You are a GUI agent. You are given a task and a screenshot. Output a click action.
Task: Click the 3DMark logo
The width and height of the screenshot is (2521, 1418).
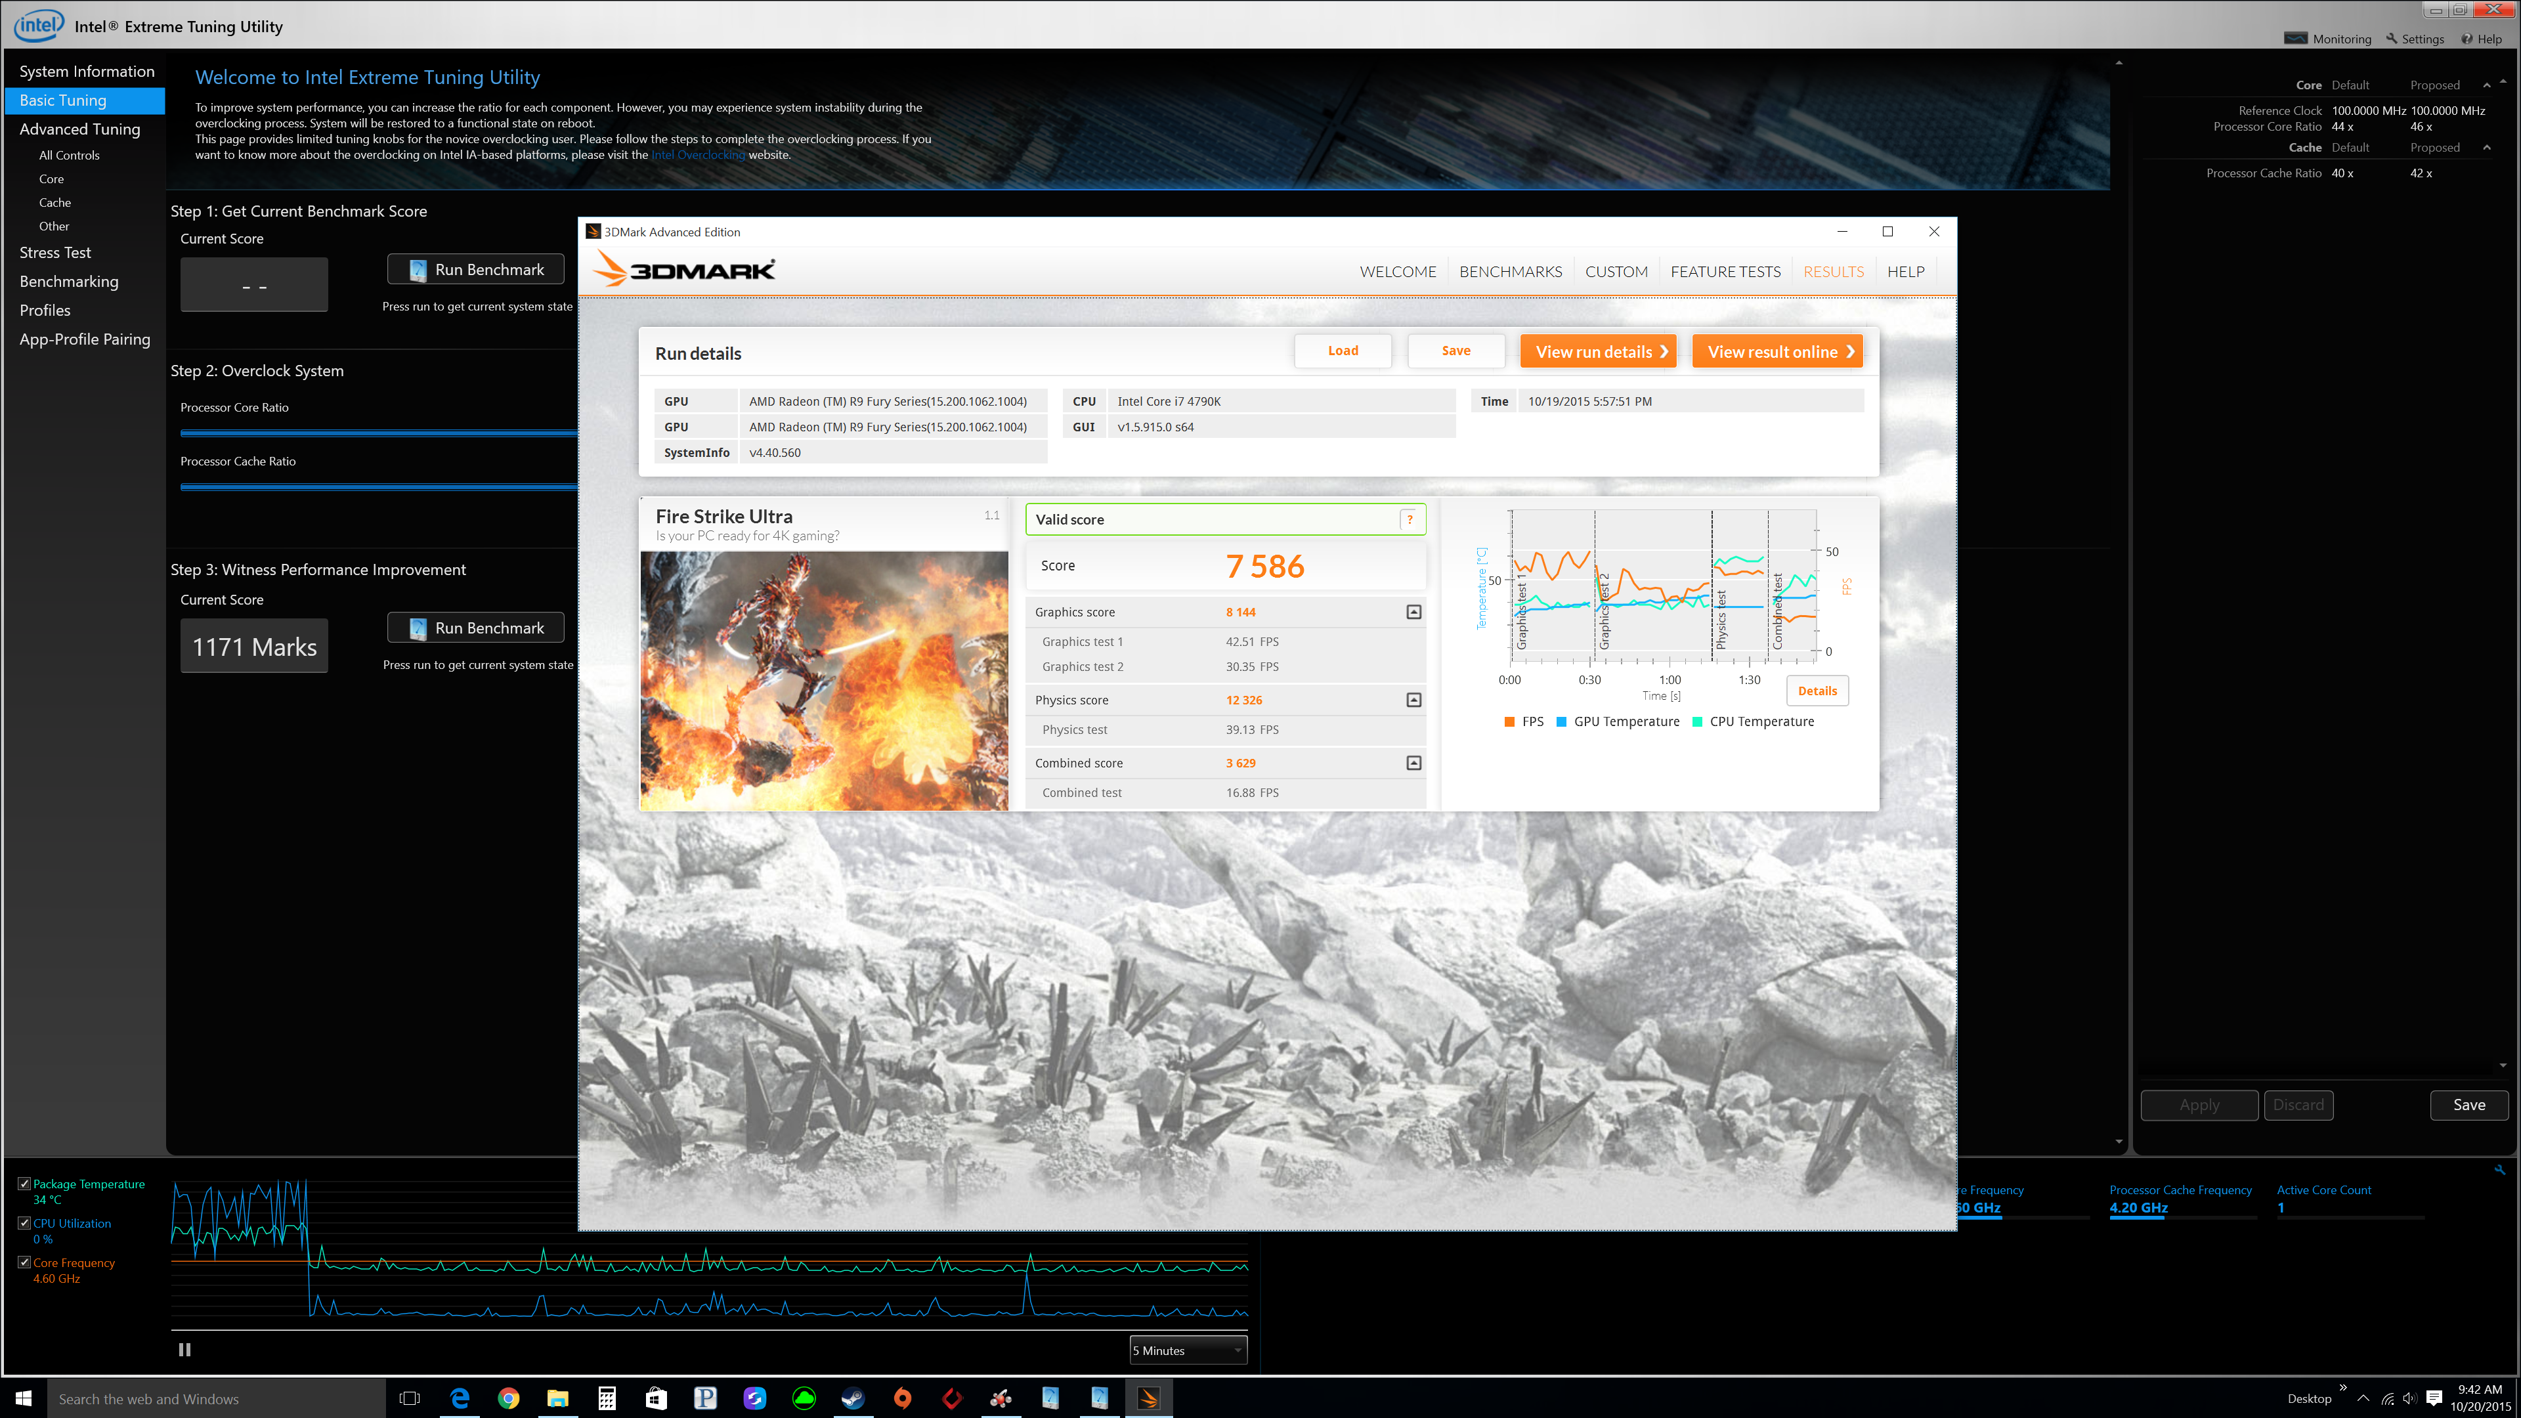pos(684,269)
